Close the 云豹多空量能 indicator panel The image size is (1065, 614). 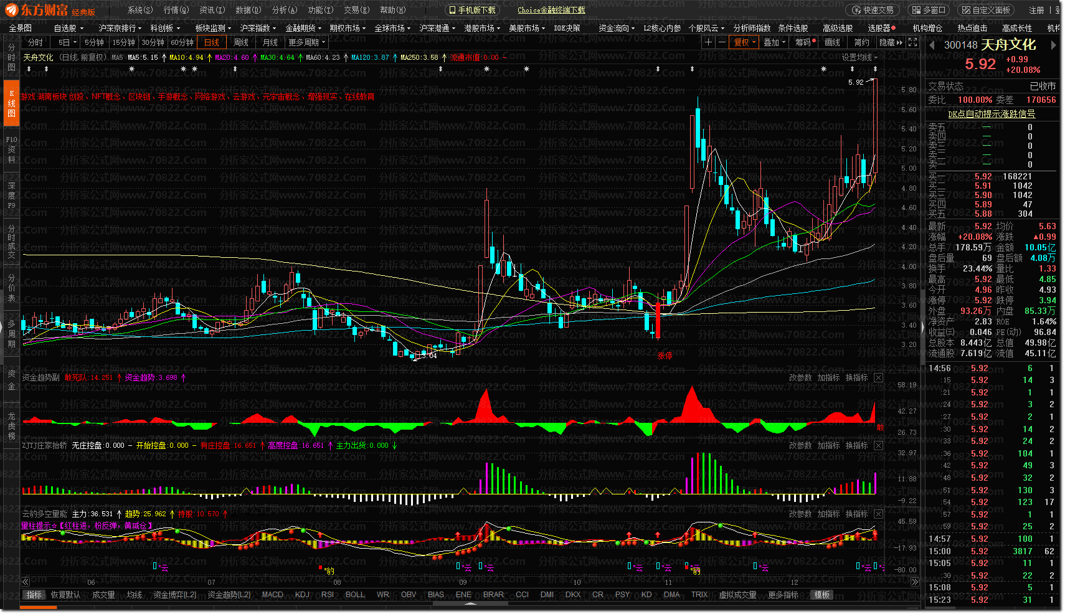coord(878,514)
